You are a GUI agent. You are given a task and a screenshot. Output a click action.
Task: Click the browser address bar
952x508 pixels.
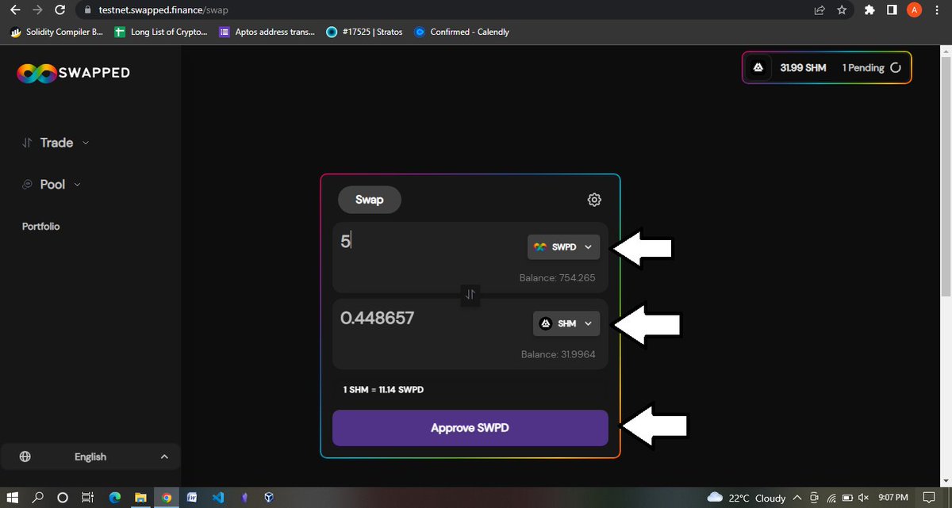click(444, 10)
